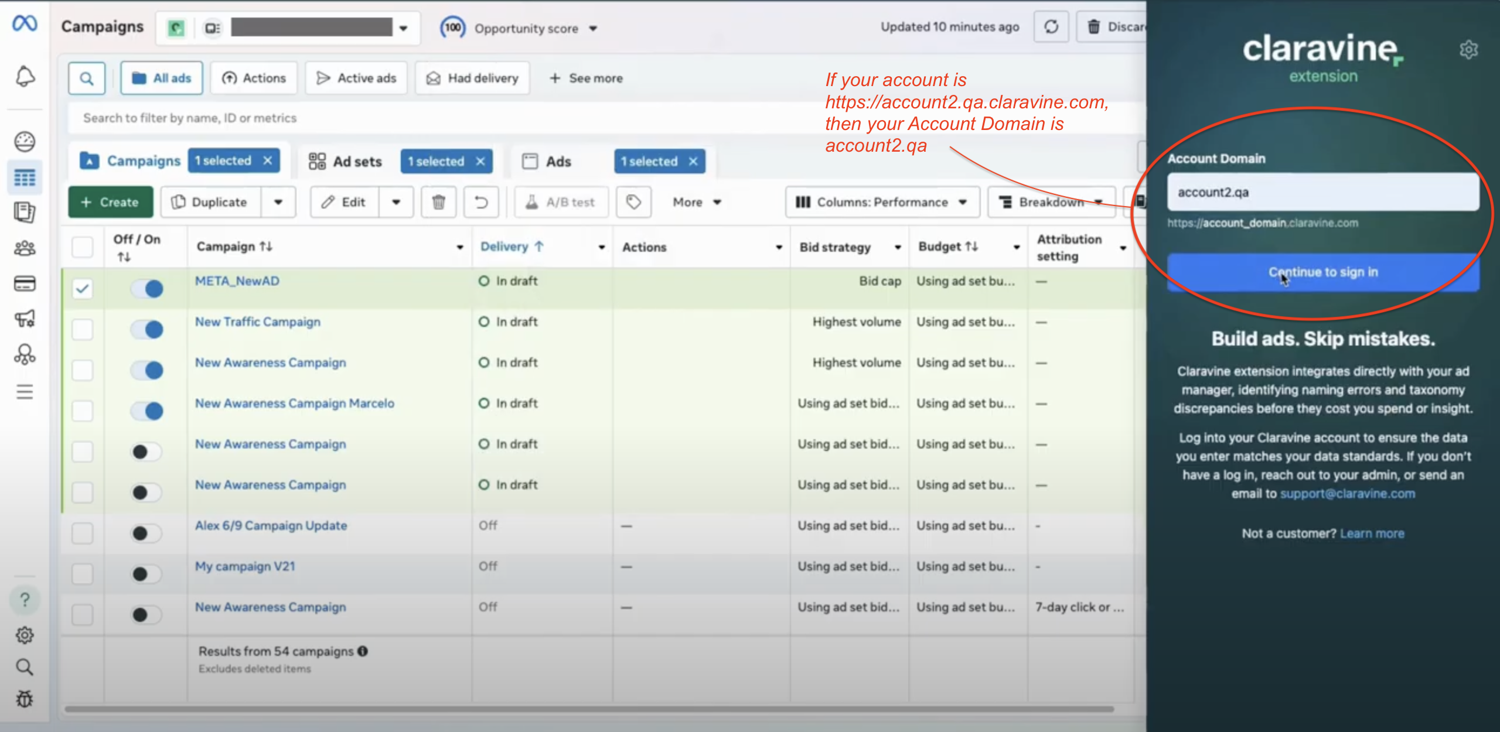Click the tag label icon button

tap(633, 202)
